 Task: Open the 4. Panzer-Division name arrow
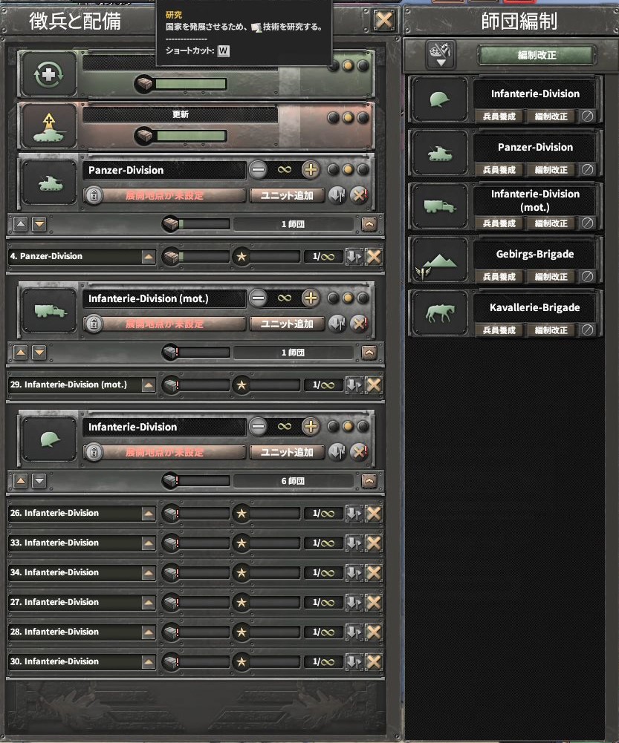pyautogui.click(x=149, y=257)
